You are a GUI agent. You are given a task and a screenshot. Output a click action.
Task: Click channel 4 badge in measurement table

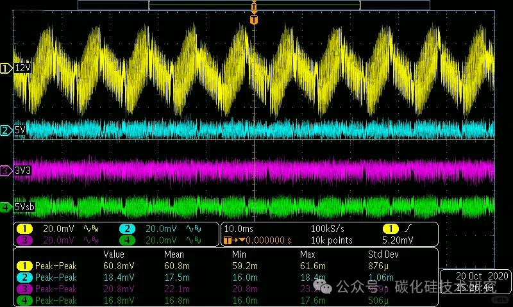pos(24,301)
